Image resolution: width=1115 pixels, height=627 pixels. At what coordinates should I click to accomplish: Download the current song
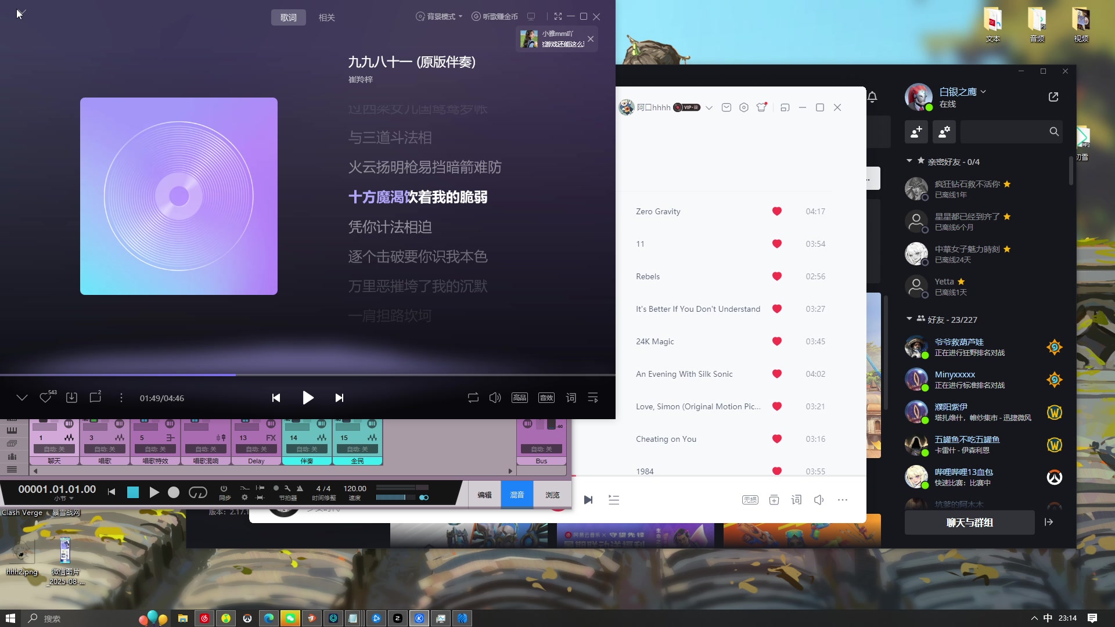pyautogui.click(x=71, y=398)
